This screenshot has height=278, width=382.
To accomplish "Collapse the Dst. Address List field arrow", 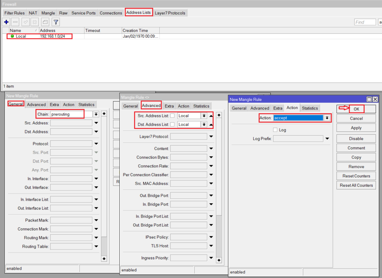I will coord(211,125).
